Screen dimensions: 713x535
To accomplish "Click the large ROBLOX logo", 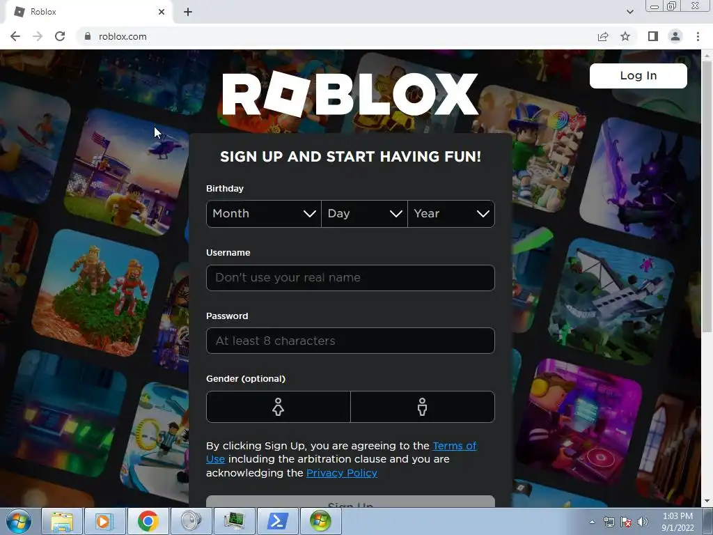I will [350, 94].
